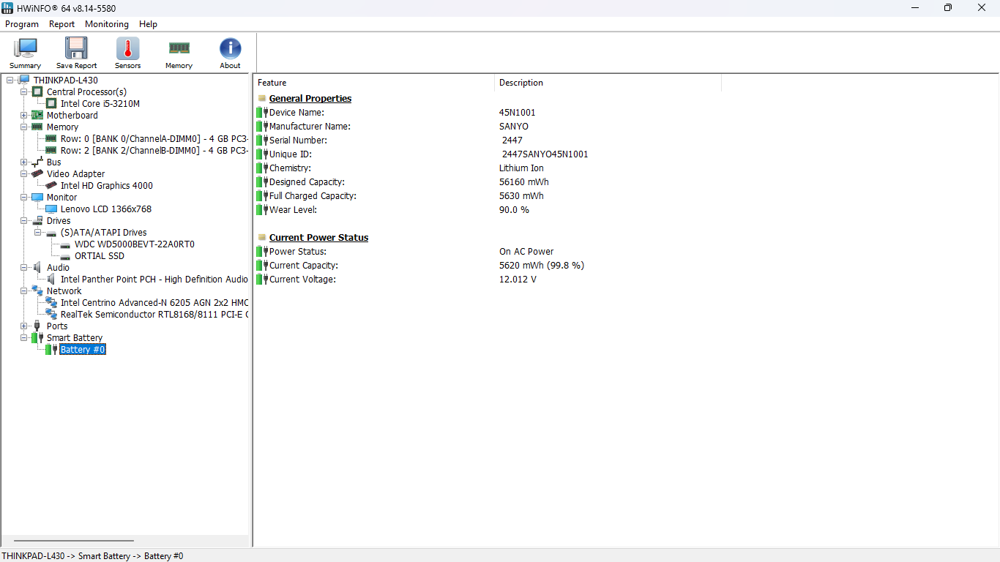The width and height of the screenshot is (1000, 562).
Task: Click the Unique ID value 2447SANYO45N1001
Action: (545, 154)
